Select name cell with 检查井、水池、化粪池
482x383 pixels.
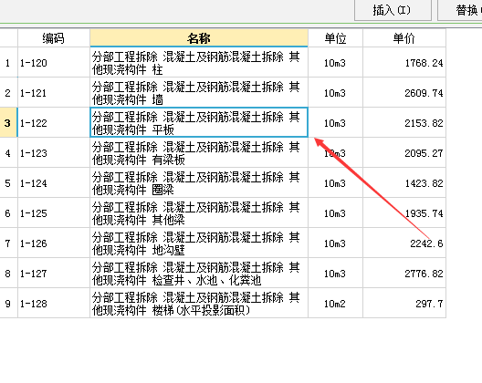click(199, 273)
